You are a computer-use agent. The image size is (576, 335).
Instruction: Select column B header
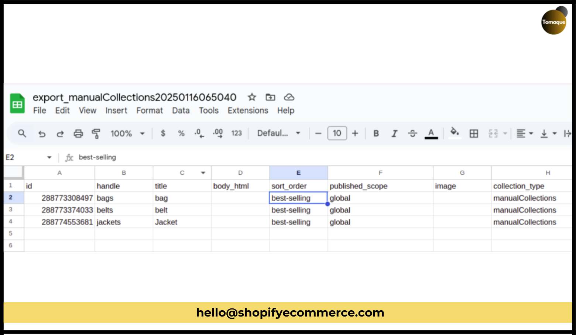point(124,173)
